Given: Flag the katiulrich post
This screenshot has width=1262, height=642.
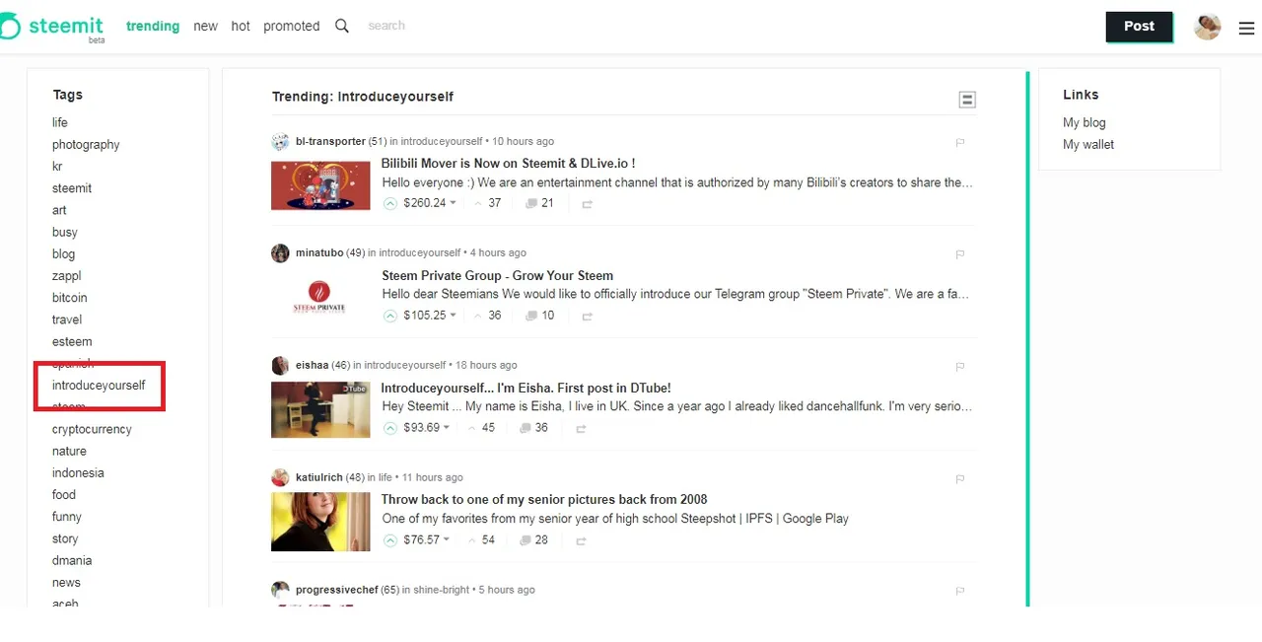Looking at the screenshot, I should click(x=959, y=478).
